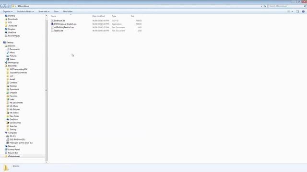The image size is (307, 172).
Task: Select the readme.txt file
Action: tap(59, 31)
